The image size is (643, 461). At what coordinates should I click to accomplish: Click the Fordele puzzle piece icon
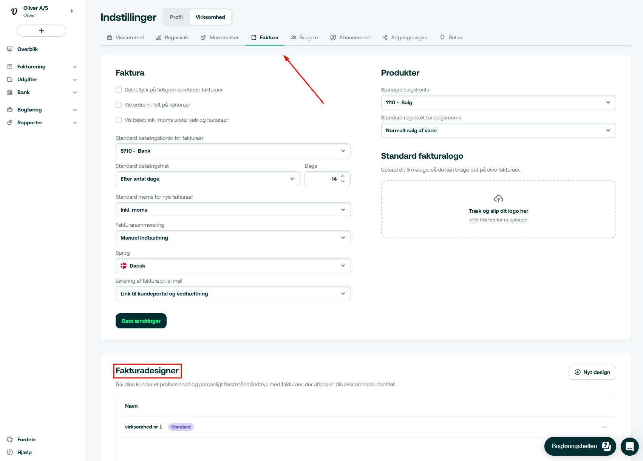pos(10,439)
